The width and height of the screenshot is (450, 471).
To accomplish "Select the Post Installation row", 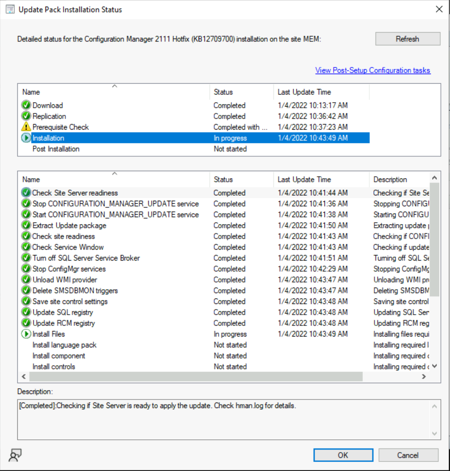I will click(195, 149).
